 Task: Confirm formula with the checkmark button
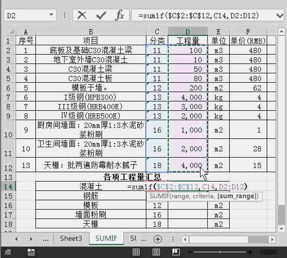pyautogui.click(x=101, y=15)
